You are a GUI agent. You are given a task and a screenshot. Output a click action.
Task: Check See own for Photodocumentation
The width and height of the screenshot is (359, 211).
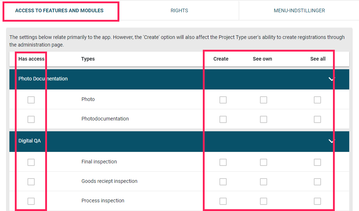(x=264, y=119)
